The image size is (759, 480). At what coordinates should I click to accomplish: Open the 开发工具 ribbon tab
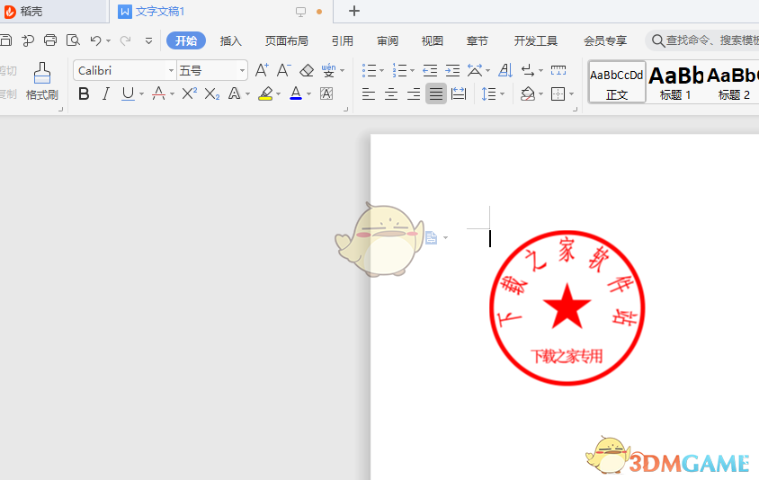(x=536, y=41)
